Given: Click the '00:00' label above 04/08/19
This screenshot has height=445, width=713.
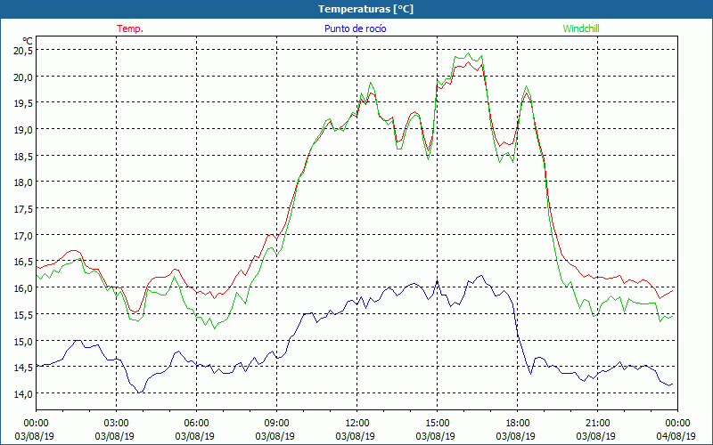Looking at the screenshot, I should pyautogui.click(x=677, y=424).
